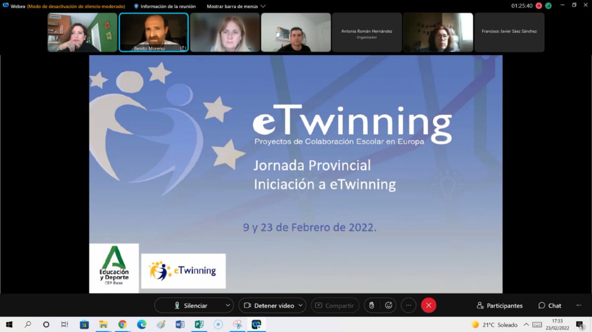Raise hand in the meeting controls
Screen dimensions: 592x332
pos(370,305)
